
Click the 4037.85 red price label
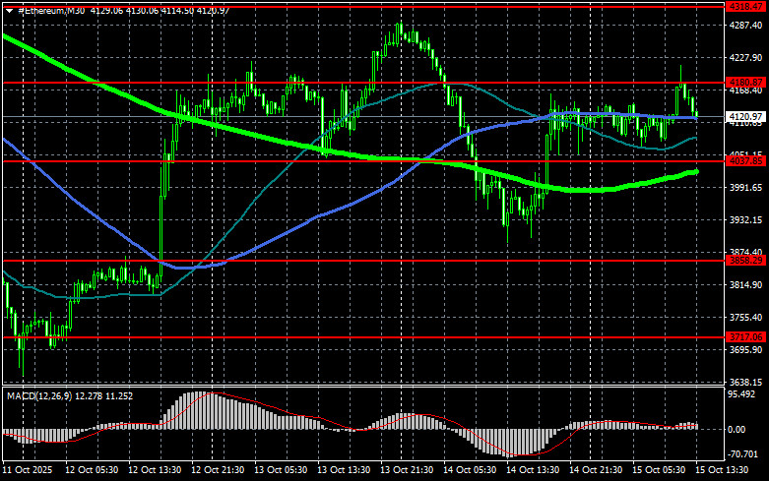744,160
